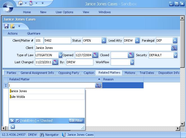The image size is (186, 138).
Task: Open the calendar icon in the quick access toolbar
Action: pos(31,3)
